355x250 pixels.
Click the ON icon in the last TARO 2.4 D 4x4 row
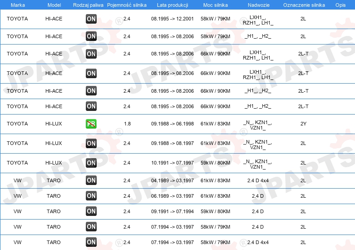pos(91,242)
